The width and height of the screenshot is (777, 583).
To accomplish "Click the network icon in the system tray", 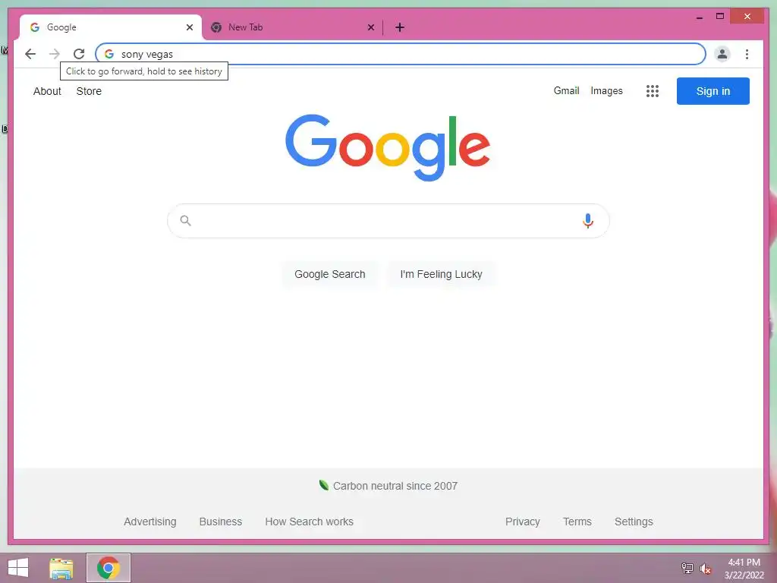I will (687, 568).
